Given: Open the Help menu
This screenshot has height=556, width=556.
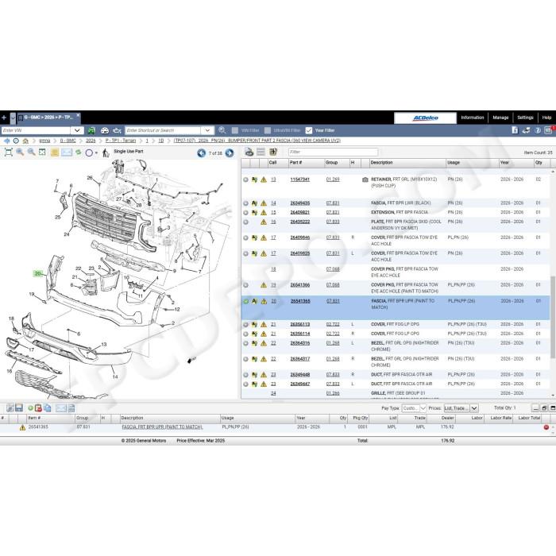Looking at the screenshot, I should click(546, 118).
